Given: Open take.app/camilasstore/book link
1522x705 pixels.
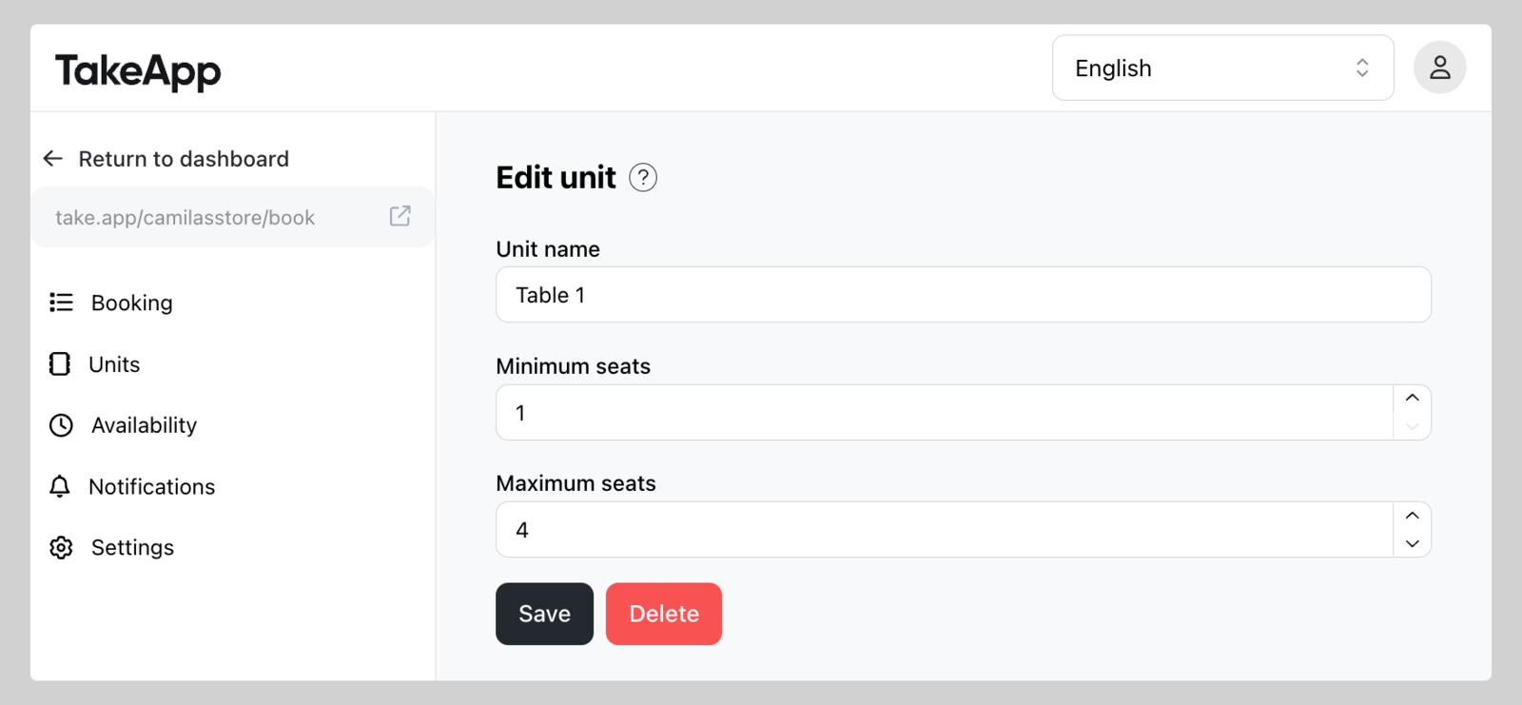Looking at the screenshot, I should coord(185,218).
